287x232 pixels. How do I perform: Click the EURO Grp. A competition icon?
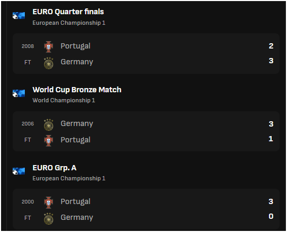tap(18, 171)
